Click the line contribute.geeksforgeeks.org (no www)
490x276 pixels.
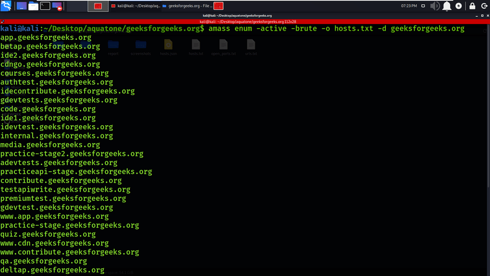pyautogui.click(x=61, y=180)
